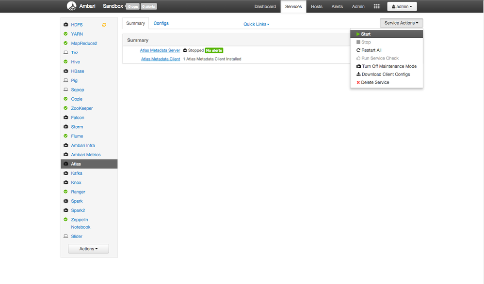
Task: Open the Admin navigation tab
Action: pyautogui.click(x=358, y=6)
